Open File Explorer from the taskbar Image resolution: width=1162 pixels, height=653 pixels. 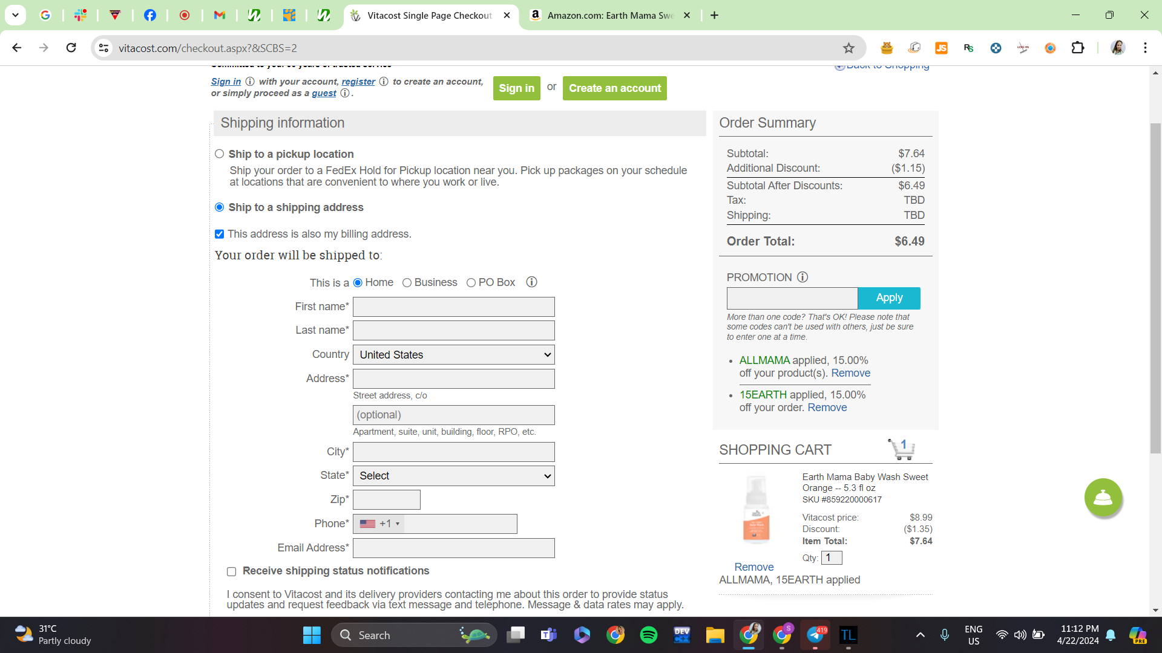click(x=715, y=635)
